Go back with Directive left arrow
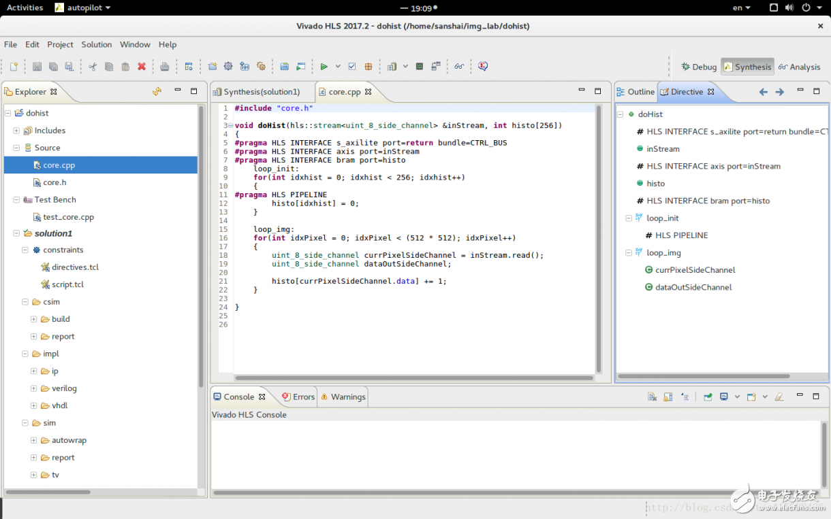Viewport: 831px width, 519px height. click(x=763, y=92)
